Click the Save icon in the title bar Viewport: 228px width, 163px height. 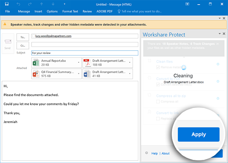tap(7, 4)
